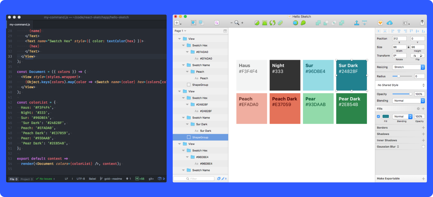Enable the Gaussian Blur checkbox
Screen dimensions: 433x197
[423, 147]
